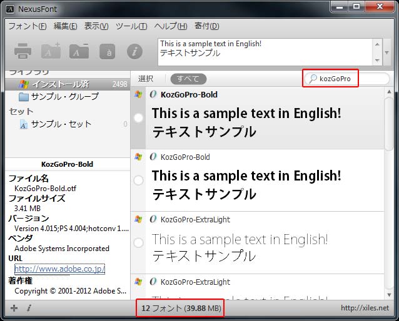Click sample text box scroll down arrow
The width and height of the screenshot is (399, 321).
pyautogui.click(x=377, y=61)
